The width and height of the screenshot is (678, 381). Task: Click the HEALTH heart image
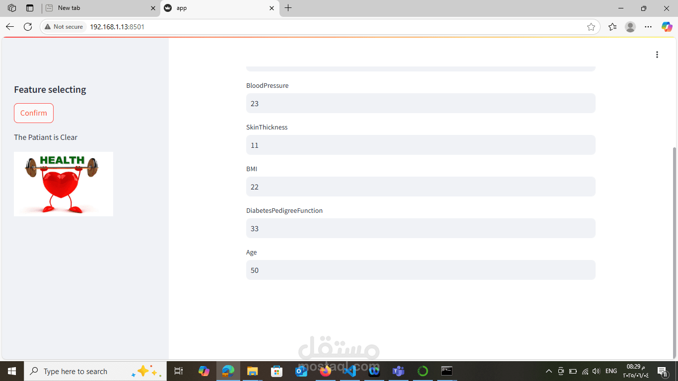[x=64, y=184]
